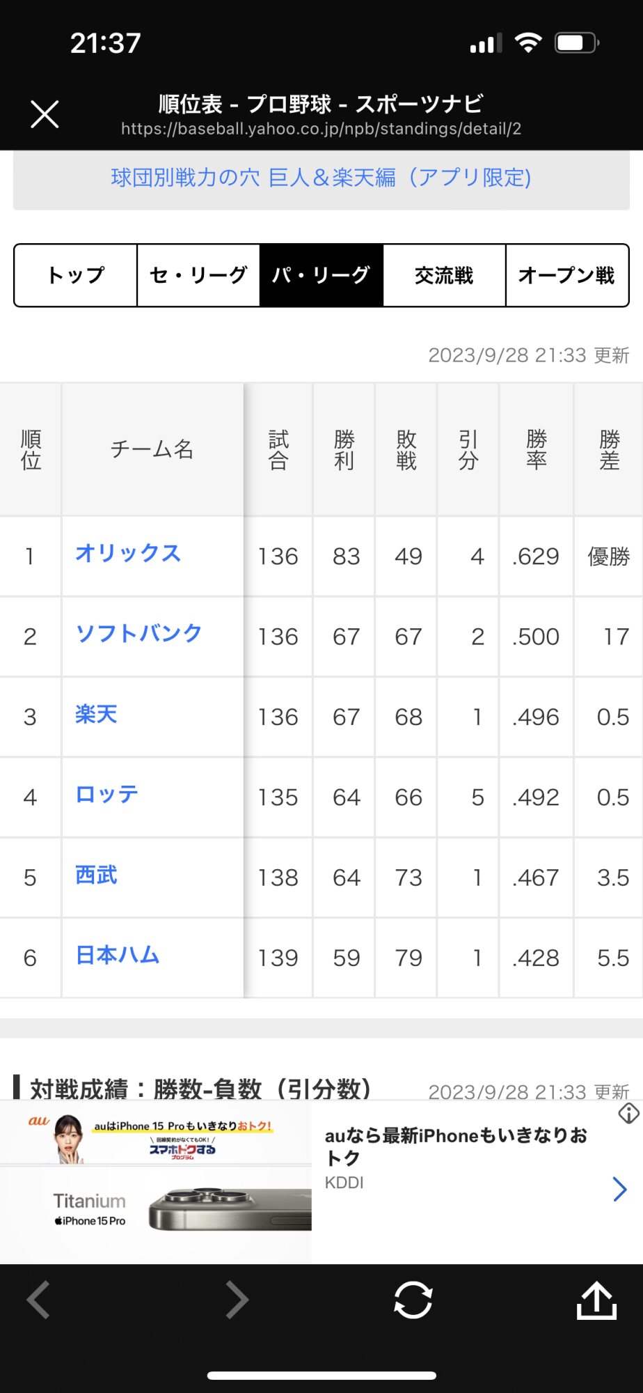Tap the browser back arrow

(39, 1300)
